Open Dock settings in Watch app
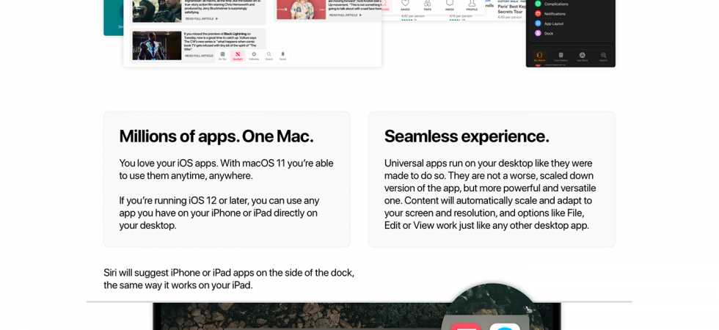The width and height of the screenshot is (719, 330). pyautogui.click(x=572, y=34)
